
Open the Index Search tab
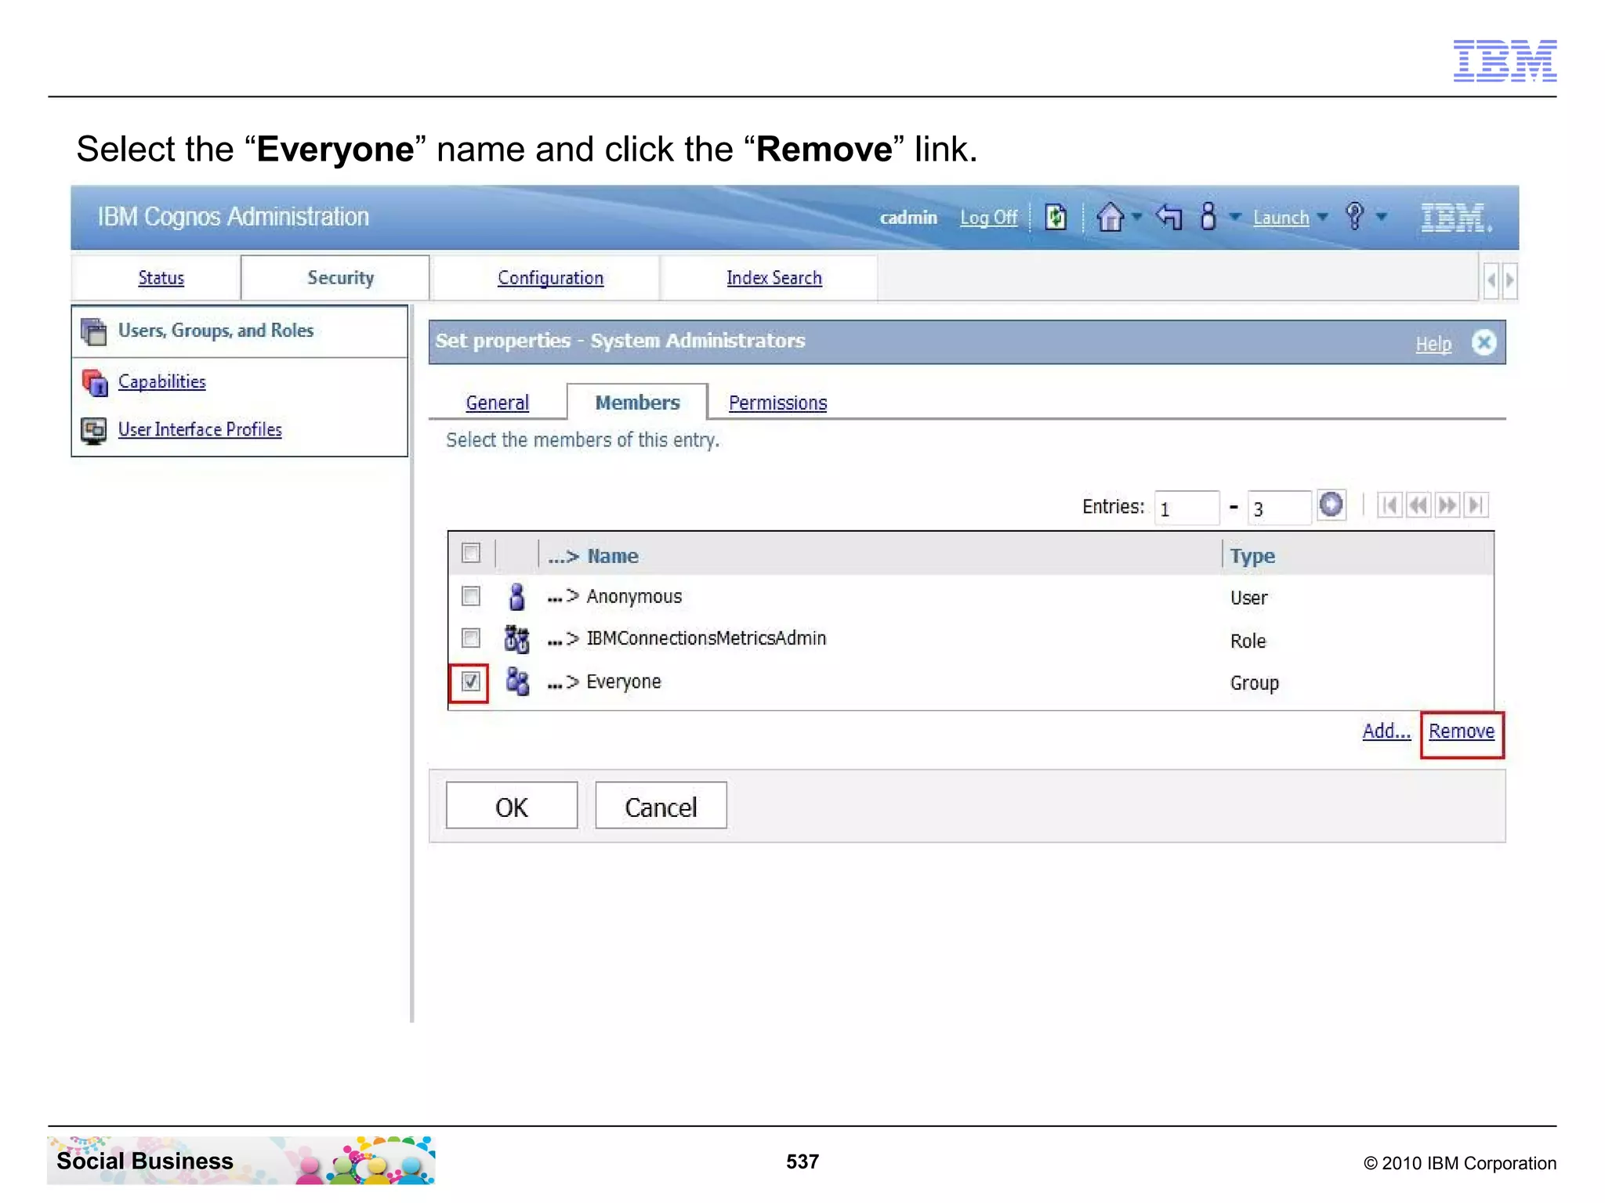[774, 277]
